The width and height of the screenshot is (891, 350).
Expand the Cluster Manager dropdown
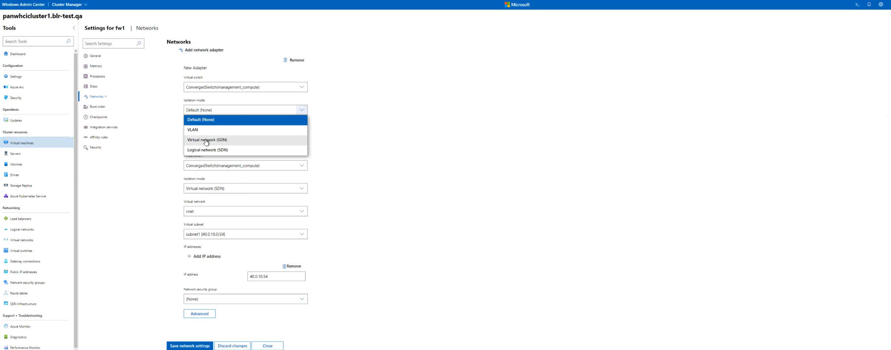pyautogui.click(x=70, y=5)
